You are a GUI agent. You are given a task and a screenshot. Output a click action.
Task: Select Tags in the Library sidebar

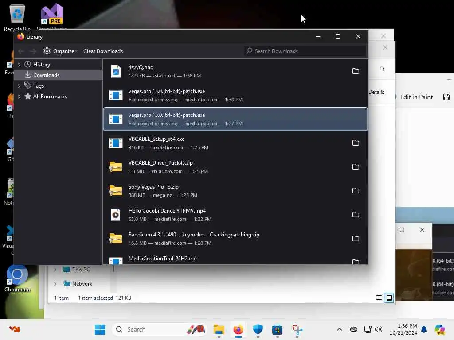pos(38,86)
